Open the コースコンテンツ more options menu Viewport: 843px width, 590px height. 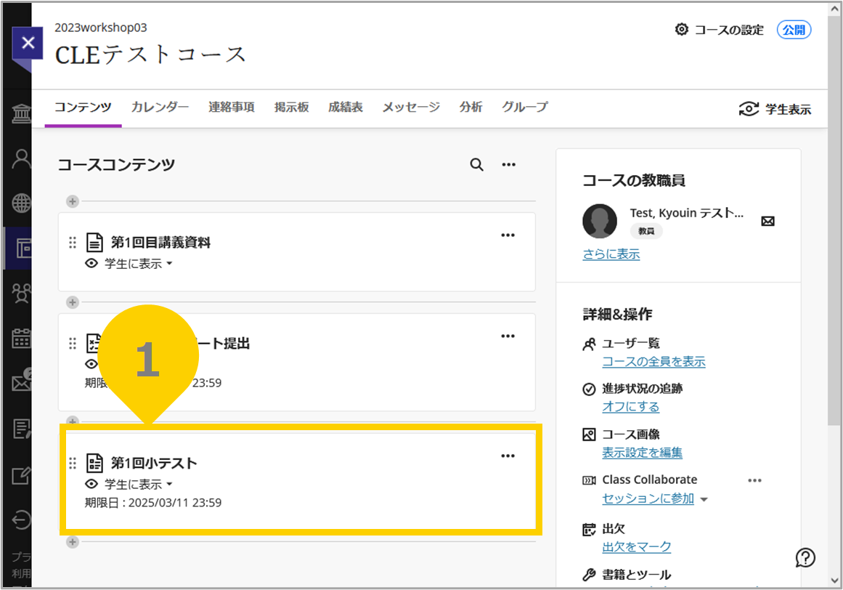tap(508, 165)
